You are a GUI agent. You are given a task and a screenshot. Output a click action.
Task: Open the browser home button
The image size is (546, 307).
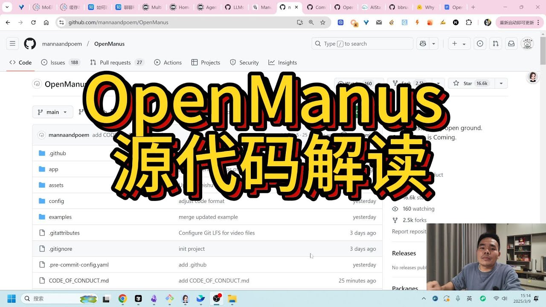tap(46, 22)
